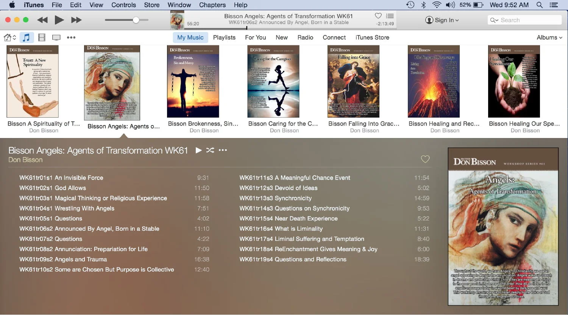The height and width of the screenshot is (315, 568).
Task: Click the playback progress bar under song title
Action: pos(291,28)
